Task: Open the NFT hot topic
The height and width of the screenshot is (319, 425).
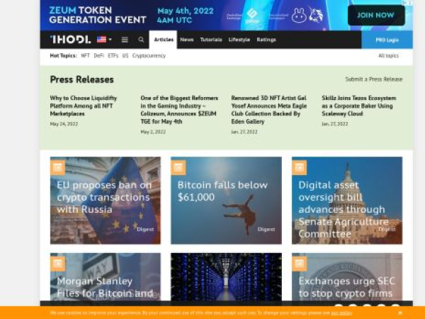Action: pos(85,55)
